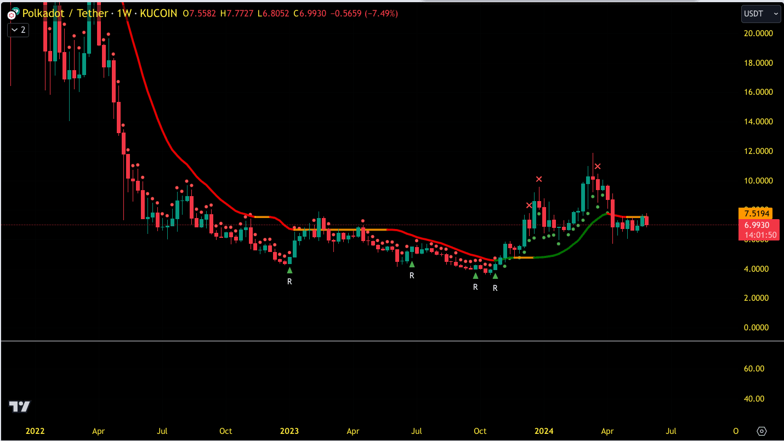The width and height of the screenshot is (784, 441).
Task: Click the 12.0000 price axis label
Action: [758, 151]
